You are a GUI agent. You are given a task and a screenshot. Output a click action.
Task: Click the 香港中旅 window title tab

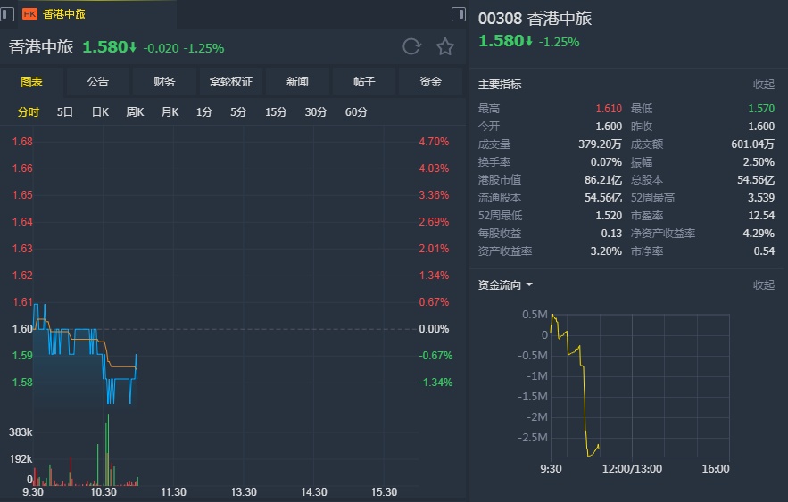64,14
